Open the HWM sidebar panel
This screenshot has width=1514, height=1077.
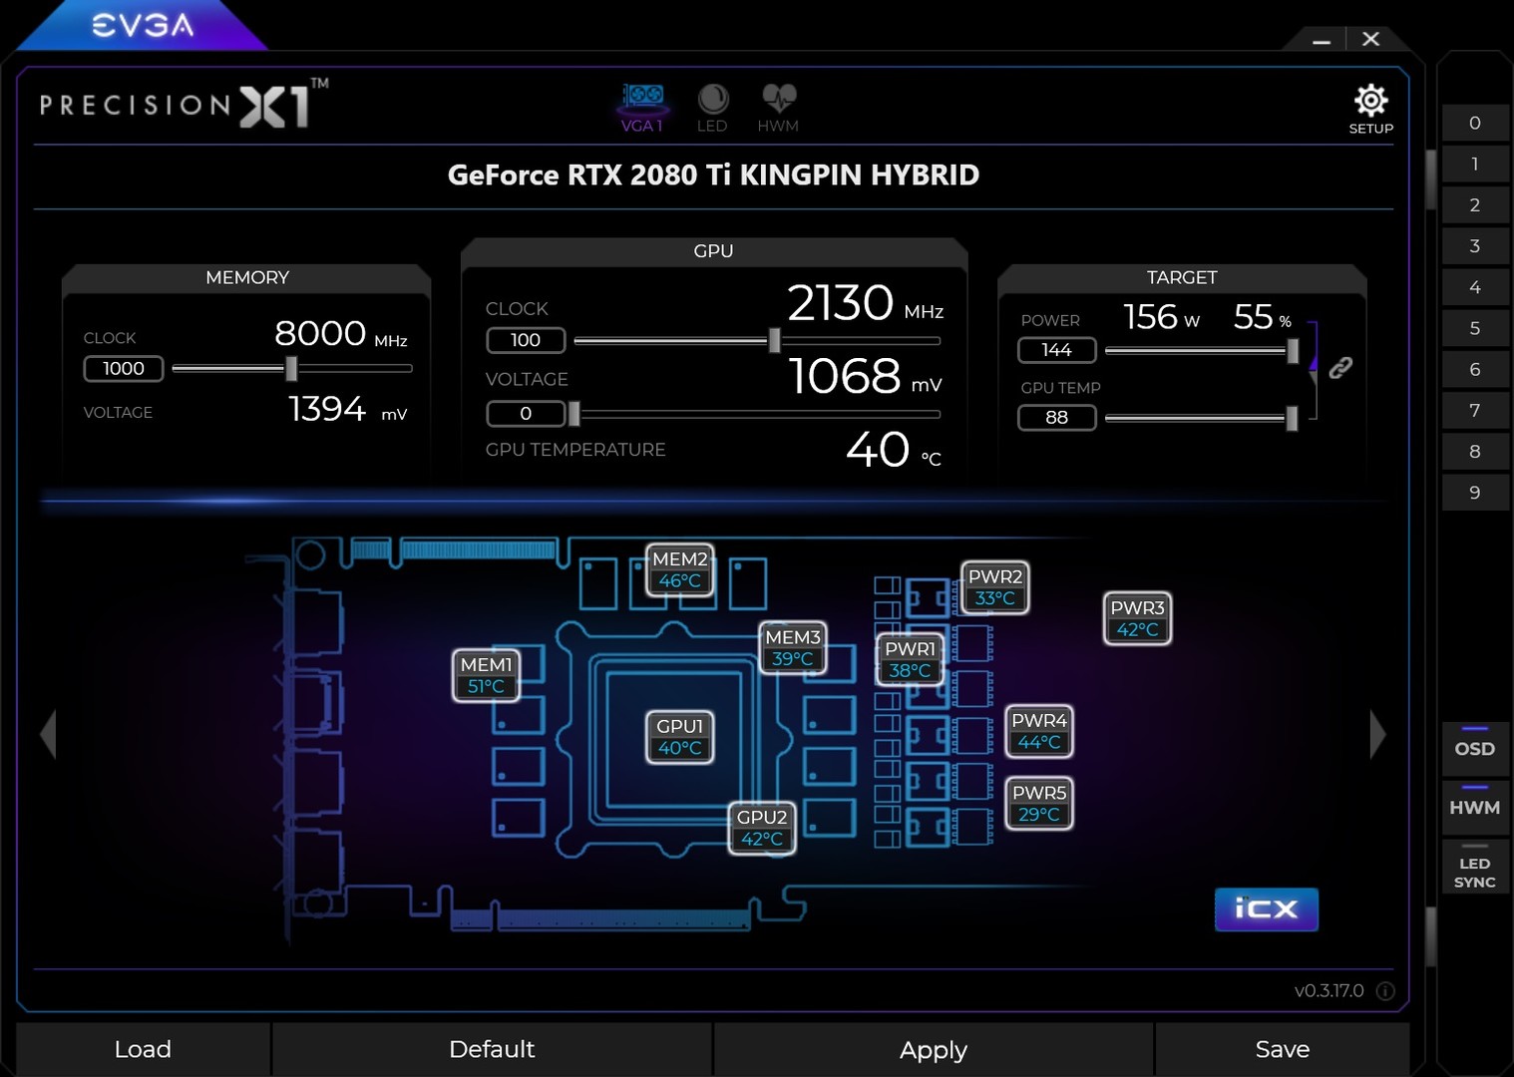coord(1473,807)
